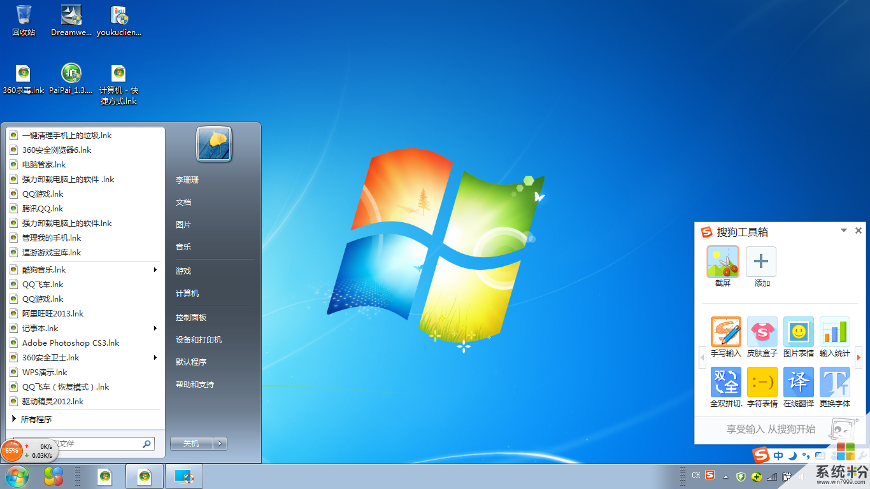Open the Sogou toolbox title dropdown arrow
This screenshot has width=870, height=489.
pyautogui.click(x=844, y=230)
